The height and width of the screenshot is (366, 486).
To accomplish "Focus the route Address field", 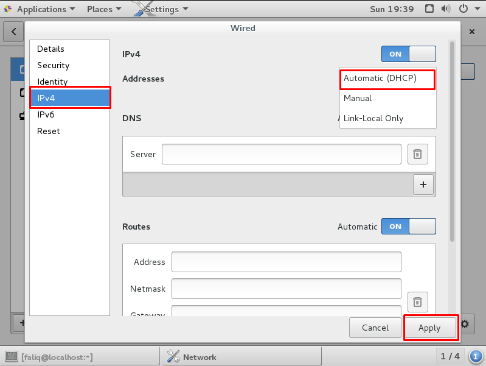I will (x=286, y=262).
